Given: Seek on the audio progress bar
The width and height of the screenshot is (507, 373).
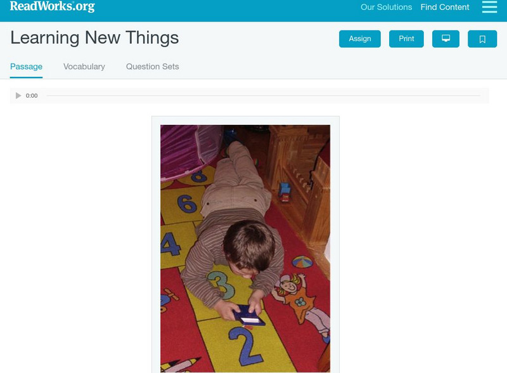Looking at the screenshot, I should coord(263,96).
